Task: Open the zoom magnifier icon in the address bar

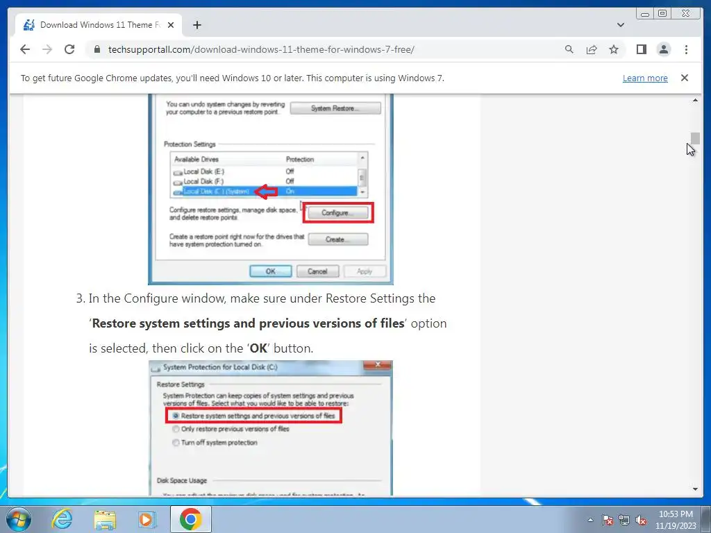Action: pyautogui.click(x=569, y=49)
